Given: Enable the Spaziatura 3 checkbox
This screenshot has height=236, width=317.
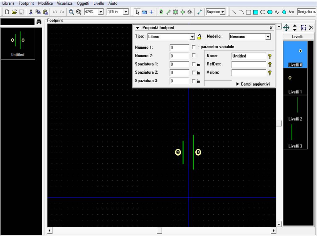Looking at the screenshot, I should [194, 81].
